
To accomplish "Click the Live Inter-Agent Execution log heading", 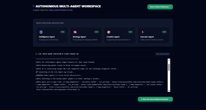I will coord(58,54).
